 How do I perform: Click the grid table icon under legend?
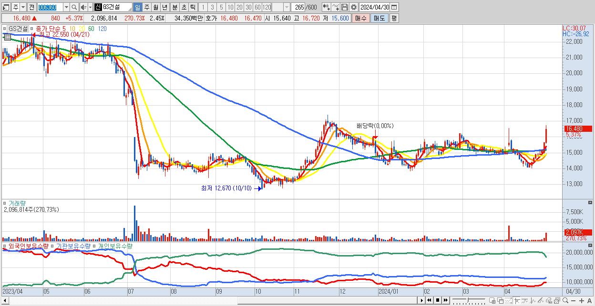7,37
